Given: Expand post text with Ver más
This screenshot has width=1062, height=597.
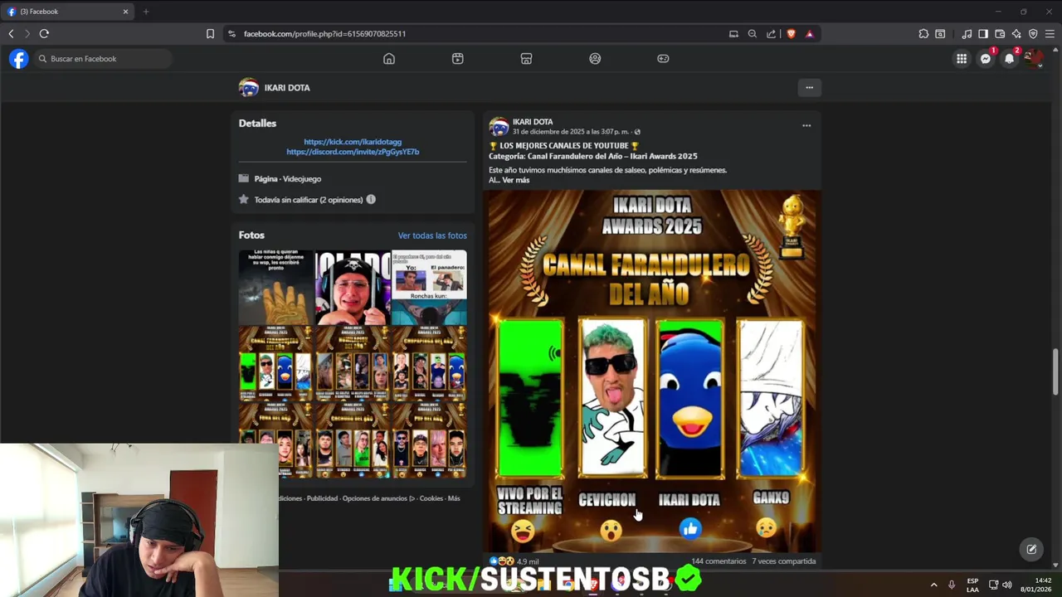Looking at the screenshot, I should coord(515,180).
